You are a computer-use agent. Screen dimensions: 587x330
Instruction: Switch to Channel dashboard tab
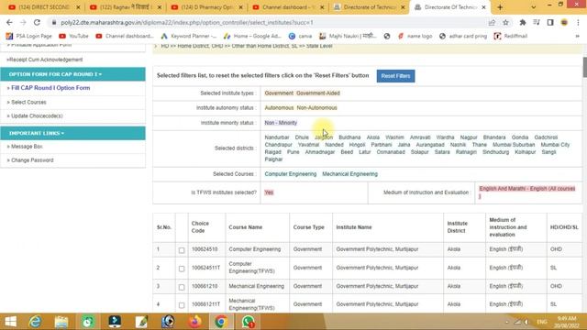tap(288, 7)
